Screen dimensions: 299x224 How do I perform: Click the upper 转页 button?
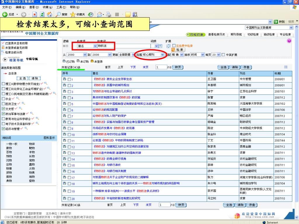(178, 67)
